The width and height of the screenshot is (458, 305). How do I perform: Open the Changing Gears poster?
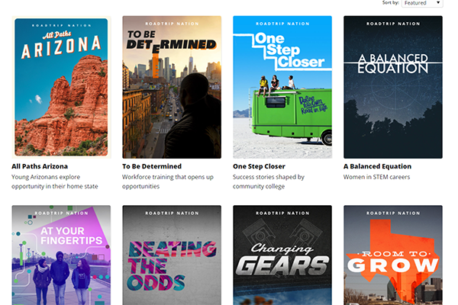[282, 255]
